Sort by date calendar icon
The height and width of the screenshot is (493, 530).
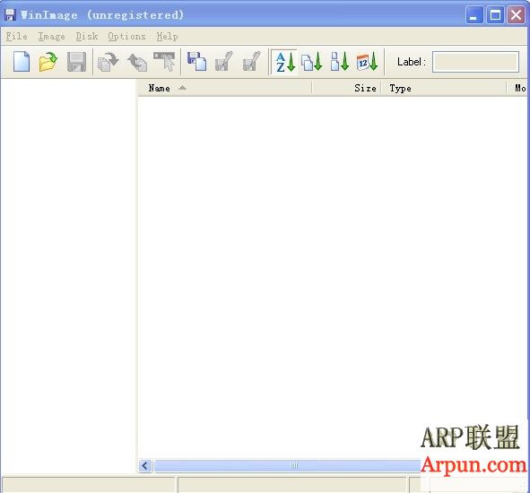pos(367,62)
